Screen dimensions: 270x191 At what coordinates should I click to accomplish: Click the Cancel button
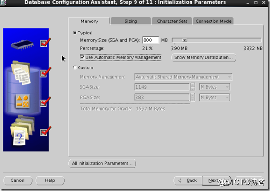tap(18, 180)
